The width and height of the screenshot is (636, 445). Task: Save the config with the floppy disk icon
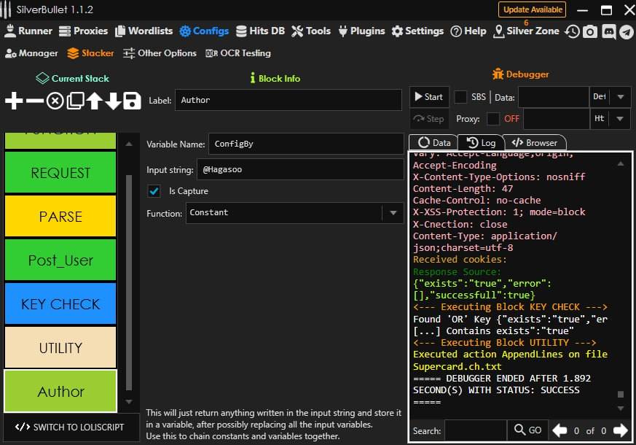point(132,101)
